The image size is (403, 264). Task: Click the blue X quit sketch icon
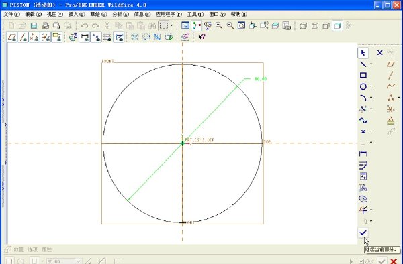click(x=379, y=53)
